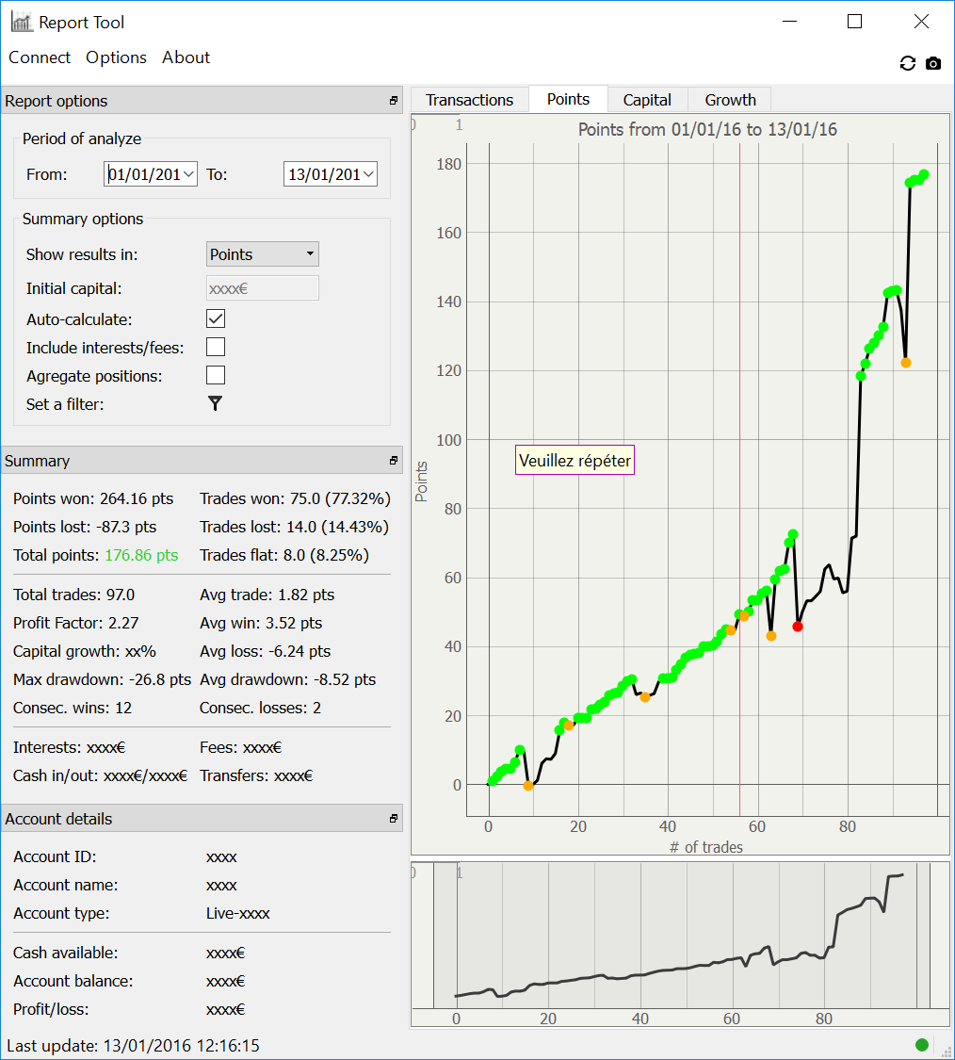The width and height of the screenshot is (955, 1060).
Task: Switch to the Capital tab
Action: [x=647, y=100]
